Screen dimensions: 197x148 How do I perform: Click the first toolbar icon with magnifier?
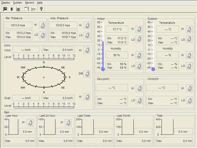[x=5, y=9]
